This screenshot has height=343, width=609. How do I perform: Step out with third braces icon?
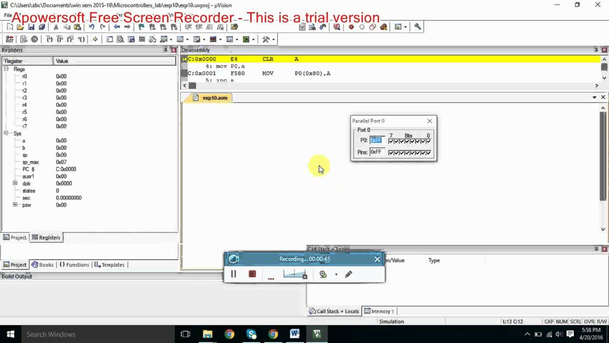[x=70, y=39]
